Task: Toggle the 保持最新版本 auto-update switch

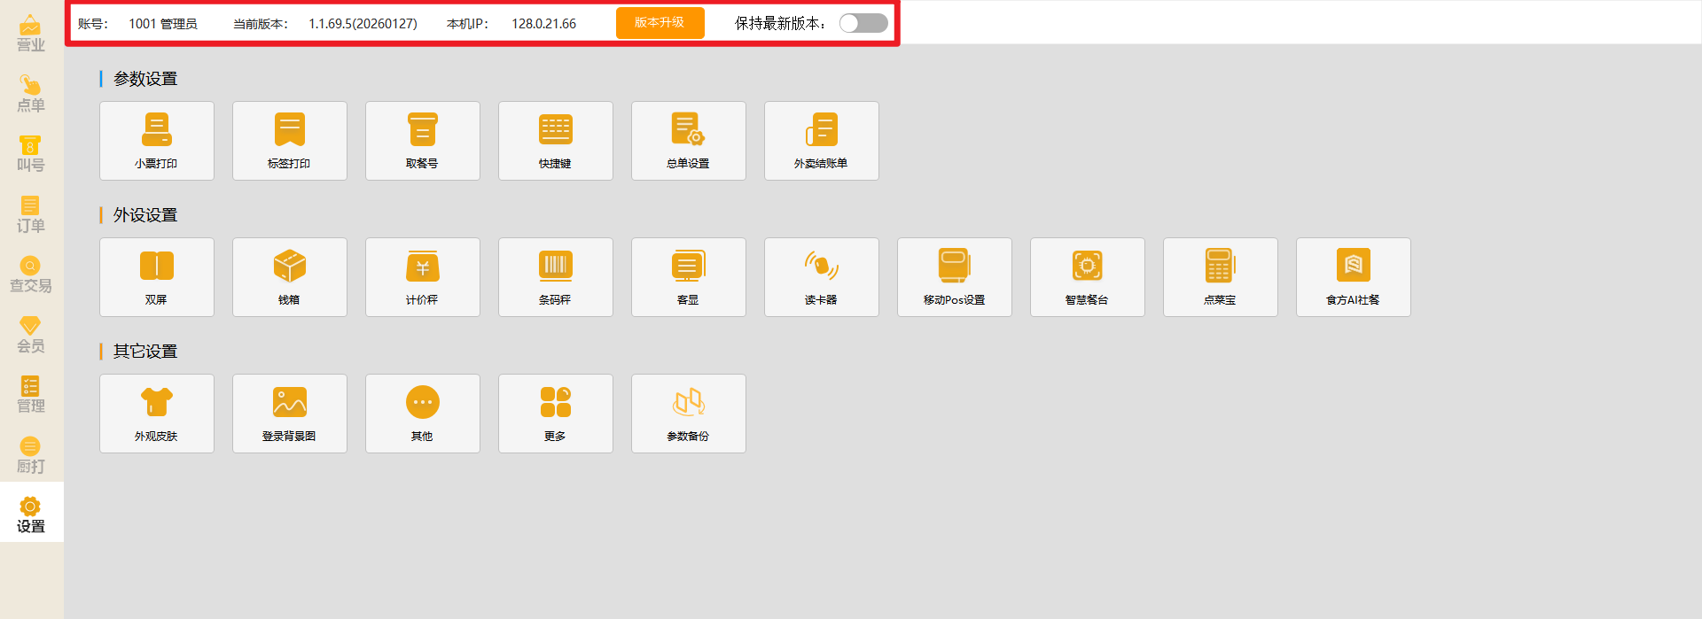Action: (863, 23)
